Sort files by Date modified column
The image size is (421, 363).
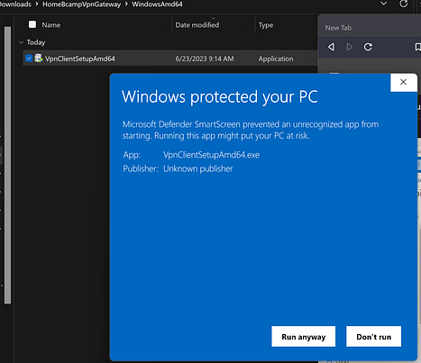(197, 25)
